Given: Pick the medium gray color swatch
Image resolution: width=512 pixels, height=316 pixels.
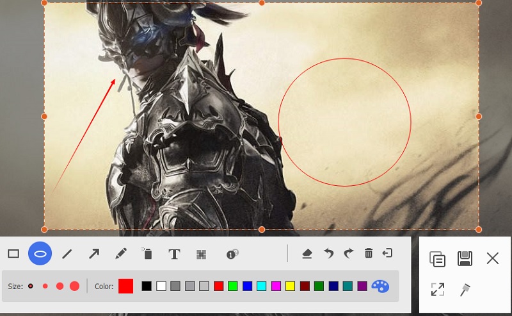Looking at the screenshot, I should coord(189,287).
